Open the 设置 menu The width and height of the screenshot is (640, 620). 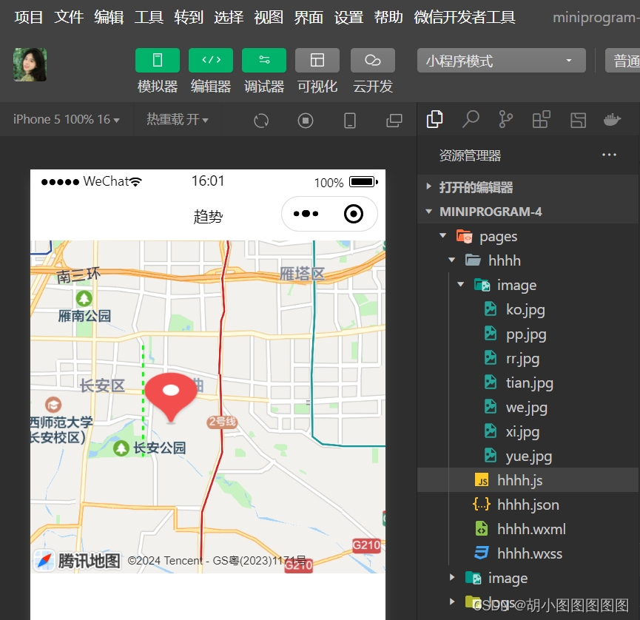(x=348, y=17)
